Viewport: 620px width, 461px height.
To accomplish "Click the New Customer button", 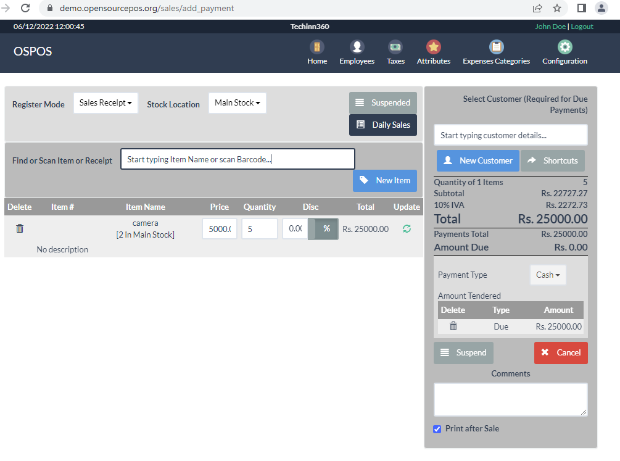I will pyautogui.click(x=477, y=160).
